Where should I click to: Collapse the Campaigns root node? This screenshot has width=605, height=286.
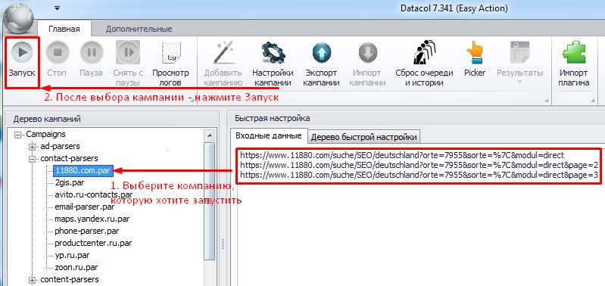pos(17,135)
